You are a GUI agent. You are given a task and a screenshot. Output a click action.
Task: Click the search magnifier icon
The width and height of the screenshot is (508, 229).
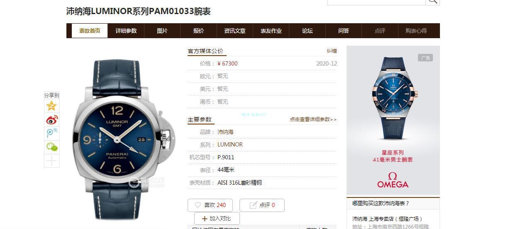432,1
